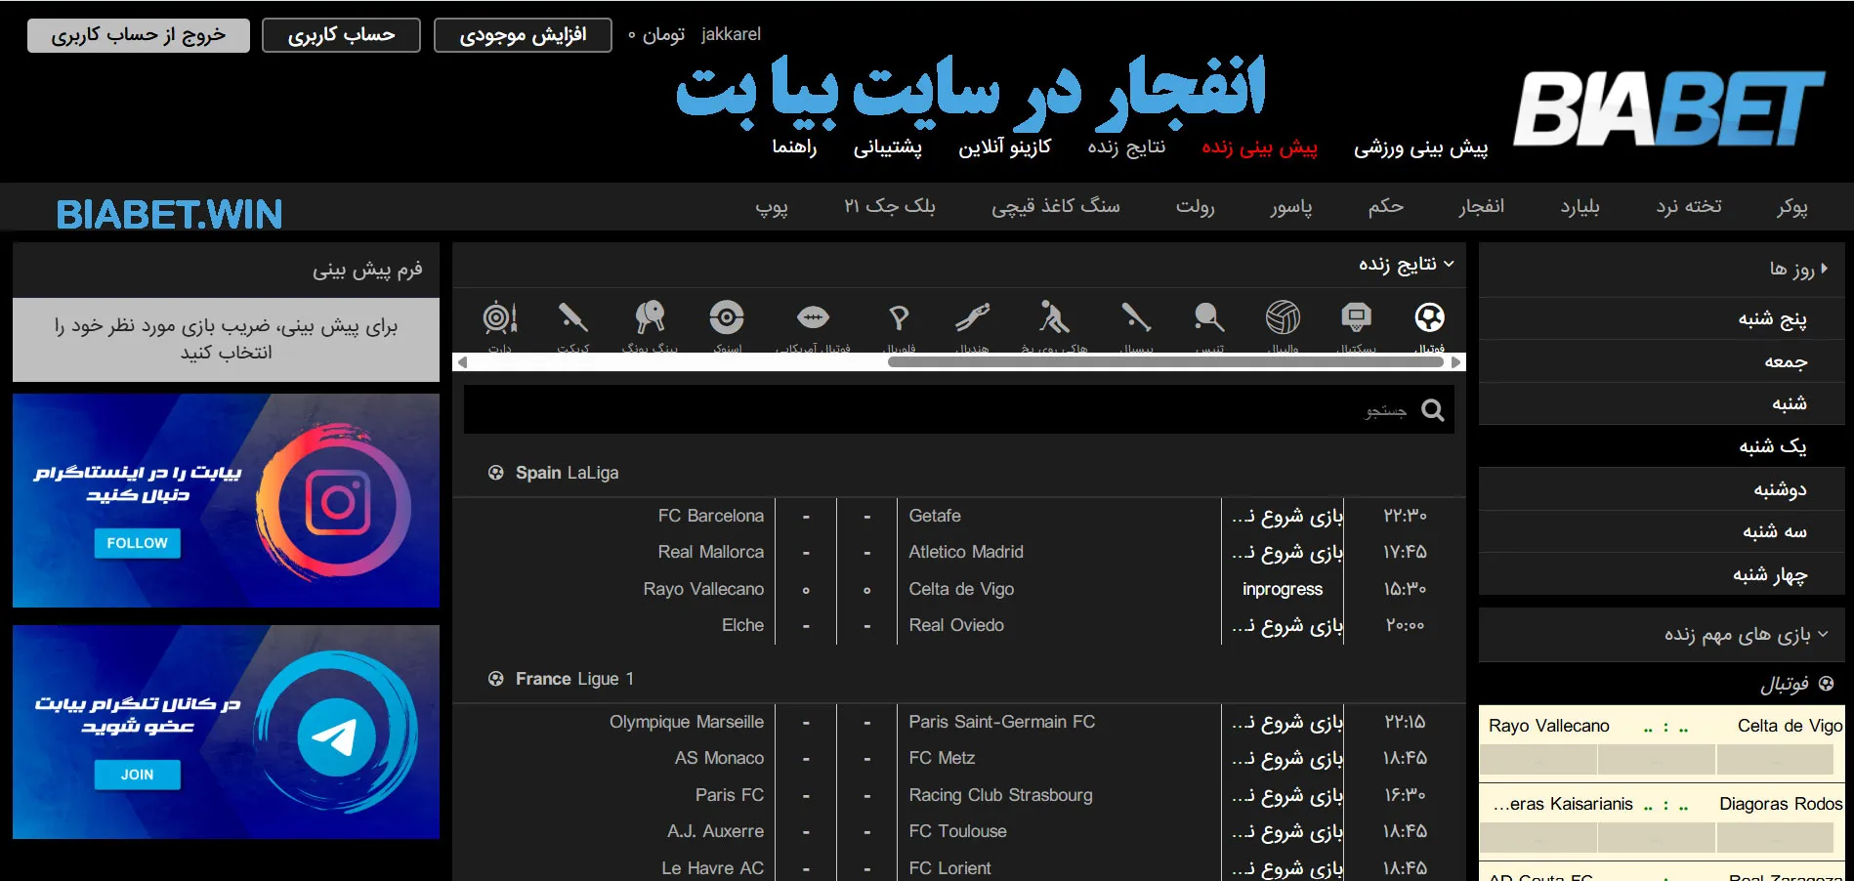Select the Ping Pong sport icon
The width and height of the screenshot is (1854, 881).
(650, 317)
